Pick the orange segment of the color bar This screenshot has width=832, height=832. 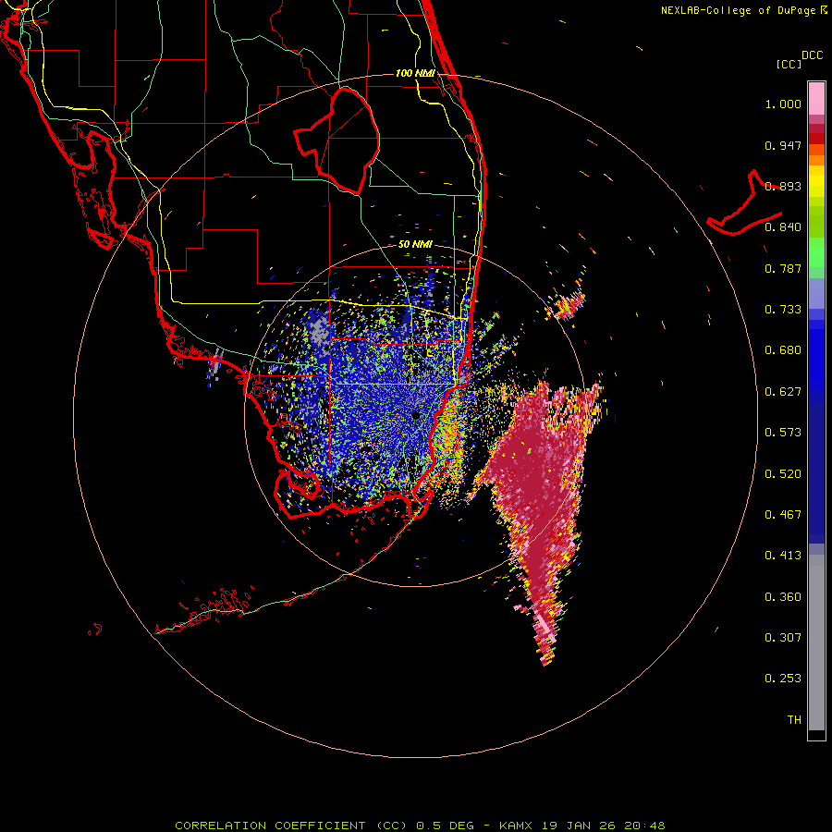(816, 160)
